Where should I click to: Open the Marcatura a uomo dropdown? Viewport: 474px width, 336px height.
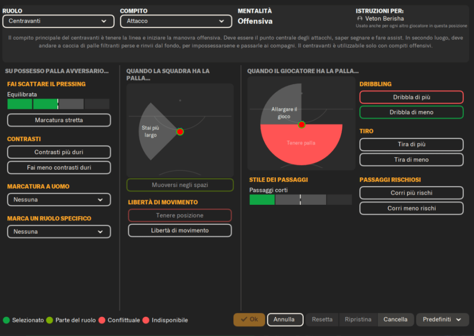pos(59,200)
